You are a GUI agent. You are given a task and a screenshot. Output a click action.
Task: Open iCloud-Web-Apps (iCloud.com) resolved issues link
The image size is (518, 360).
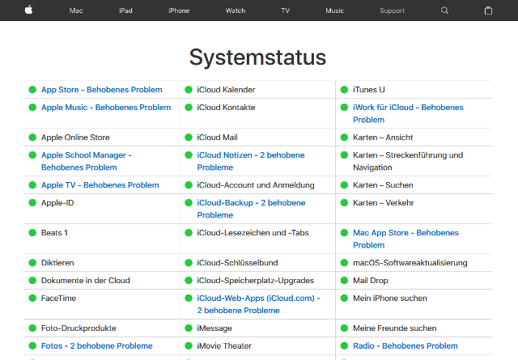[x=258, y=304]
